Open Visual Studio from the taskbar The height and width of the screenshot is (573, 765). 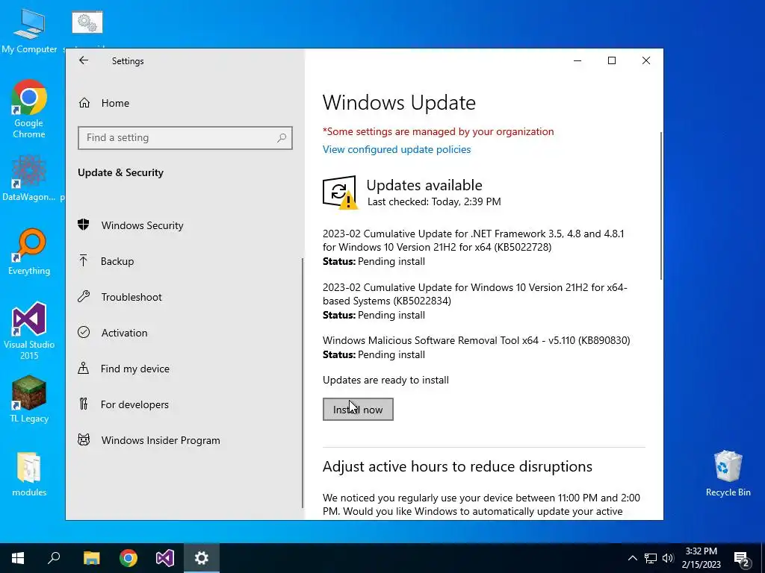pyautogui.click(x=165, y=558)
